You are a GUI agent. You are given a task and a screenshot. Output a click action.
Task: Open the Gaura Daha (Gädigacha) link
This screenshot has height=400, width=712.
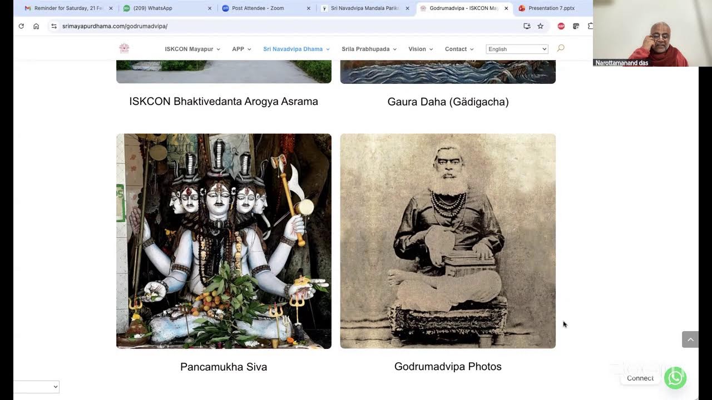click(x=448, y=102)
